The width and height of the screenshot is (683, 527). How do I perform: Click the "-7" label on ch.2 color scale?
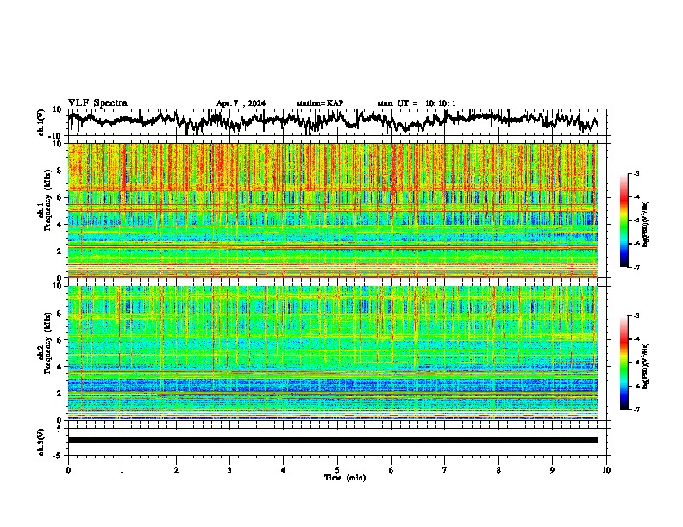pyautogui.click(x=636, y=409)
